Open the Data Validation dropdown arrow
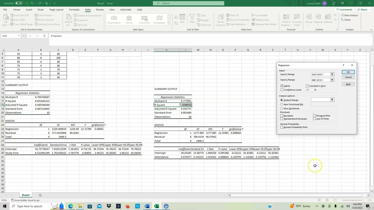 coord(248,24)
